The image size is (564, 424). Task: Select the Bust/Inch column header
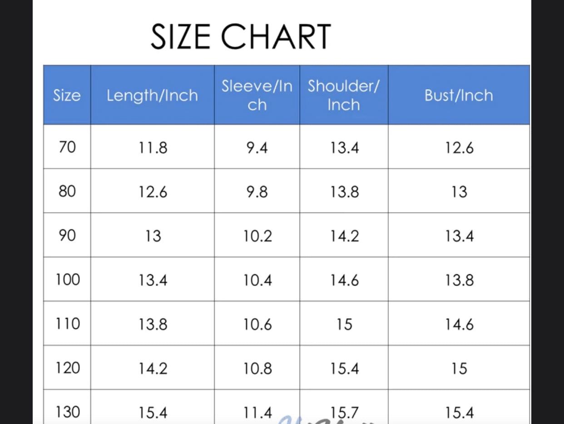coord(459,95)
